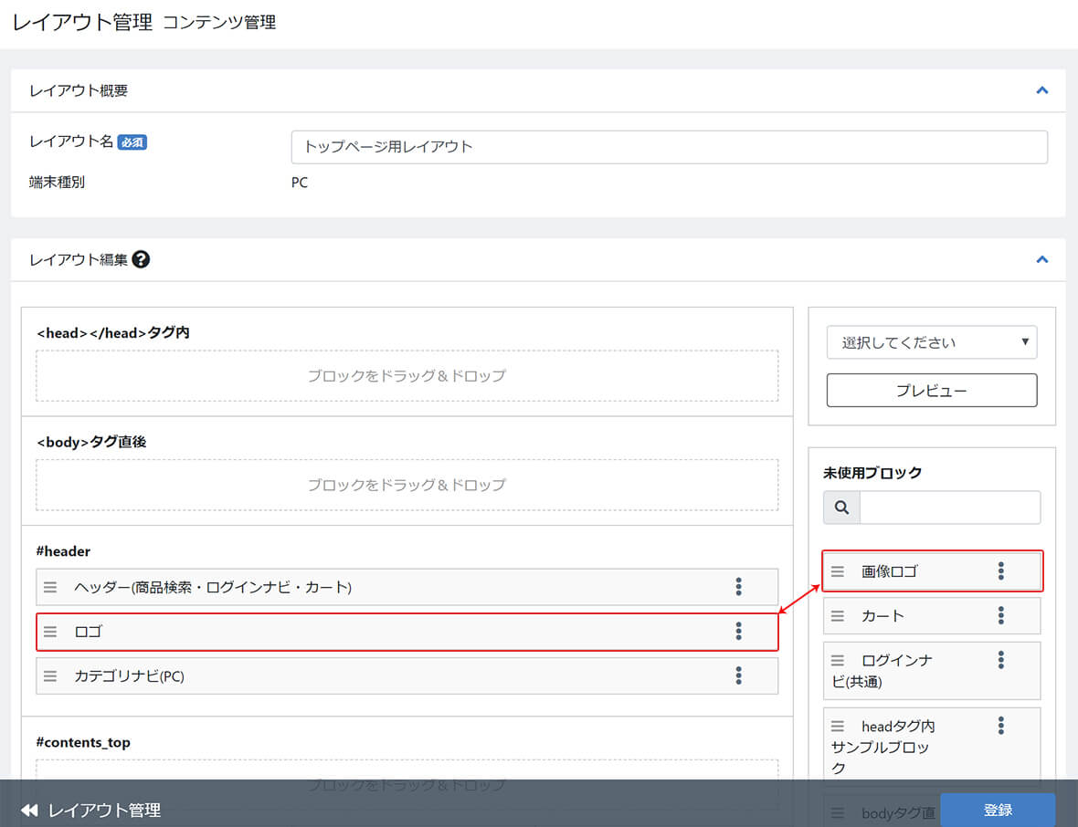Click the 登録 button to save
The height and width of the screenshot is (827, 1078).
pyautogui.click(x=998, y=810)
